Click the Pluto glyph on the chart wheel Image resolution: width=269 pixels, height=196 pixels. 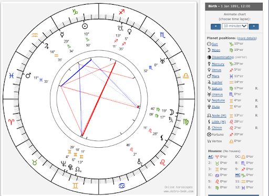(x=70, y=167)
